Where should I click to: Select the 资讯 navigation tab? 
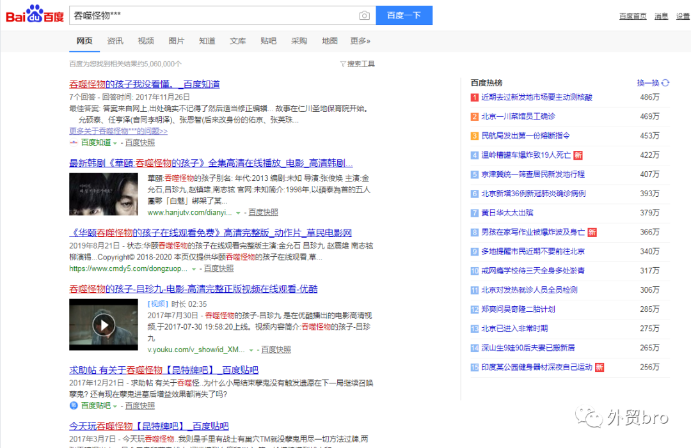(x=115, y=40)
